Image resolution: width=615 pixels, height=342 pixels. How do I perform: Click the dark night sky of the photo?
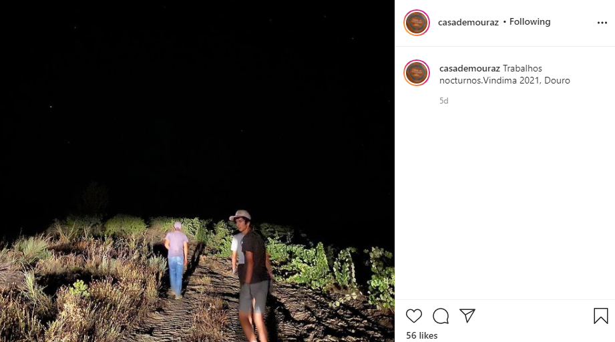(x=196, y=98)
